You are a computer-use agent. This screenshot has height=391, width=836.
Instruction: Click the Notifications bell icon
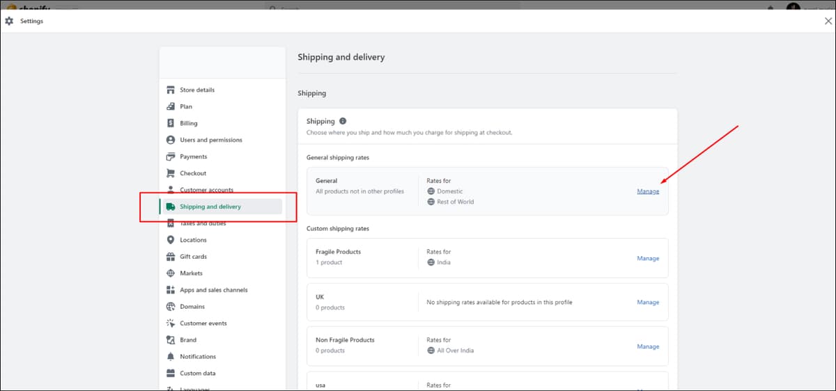171,357
